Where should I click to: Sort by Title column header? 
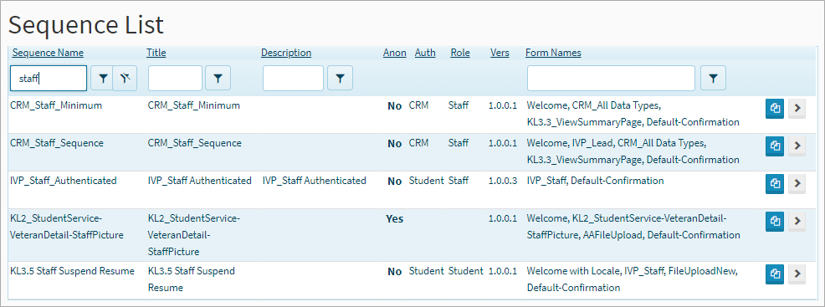[156, 53]
